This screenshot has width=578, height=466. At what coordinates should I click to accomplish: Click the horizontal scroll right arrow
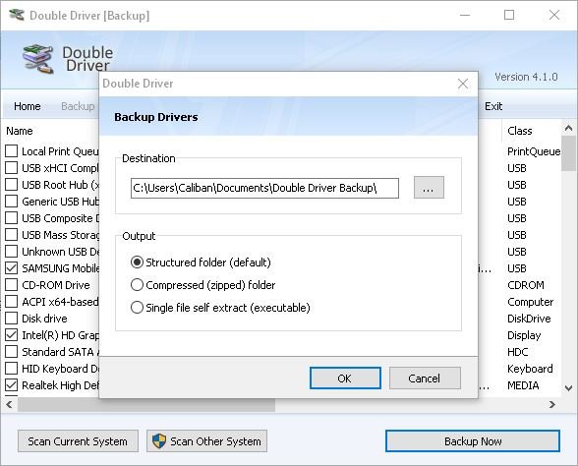click(551, 404)
